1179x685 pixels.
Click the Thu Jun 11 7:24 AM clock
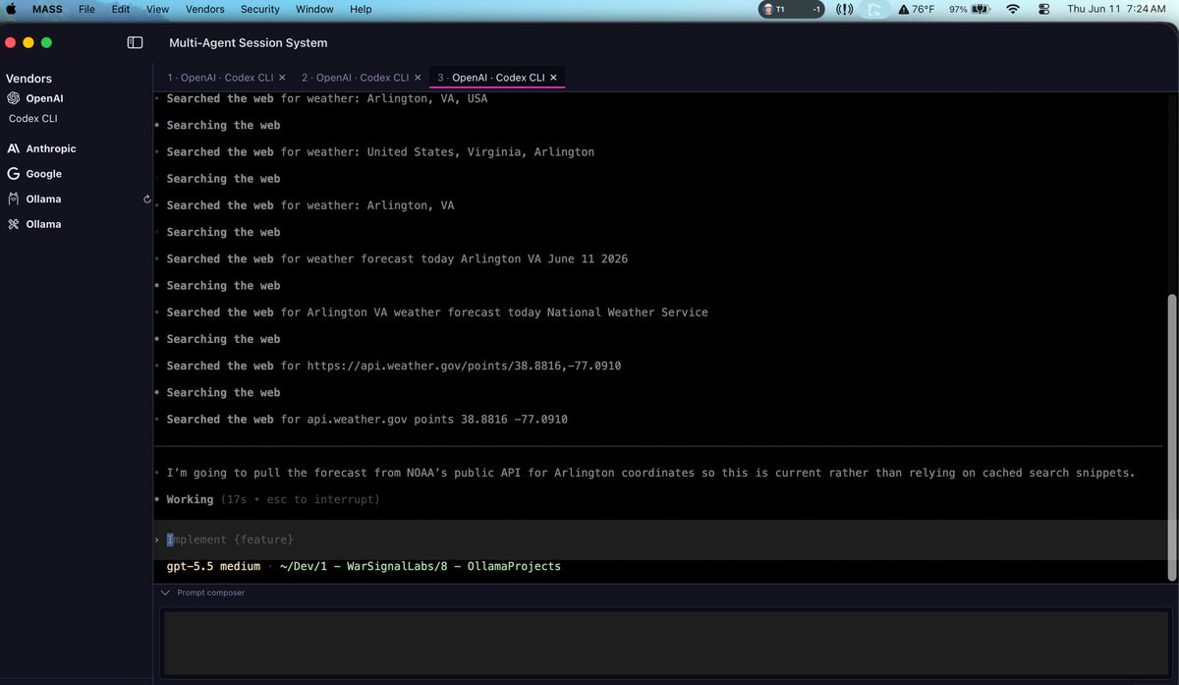click(1116, 9)
